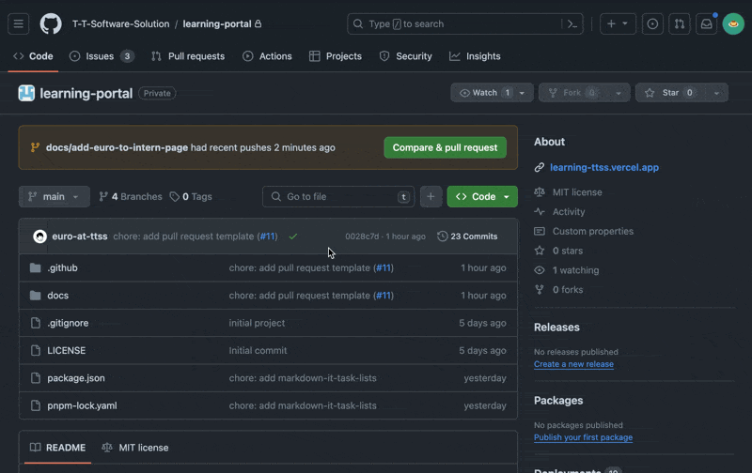Switch to the Insights tab
Viewport: 752px width, 473px height.
pyautogui.click(x=475, y=56)
